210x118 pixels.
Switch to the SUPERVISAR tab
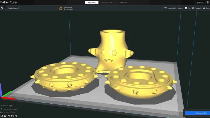(122, 2)
